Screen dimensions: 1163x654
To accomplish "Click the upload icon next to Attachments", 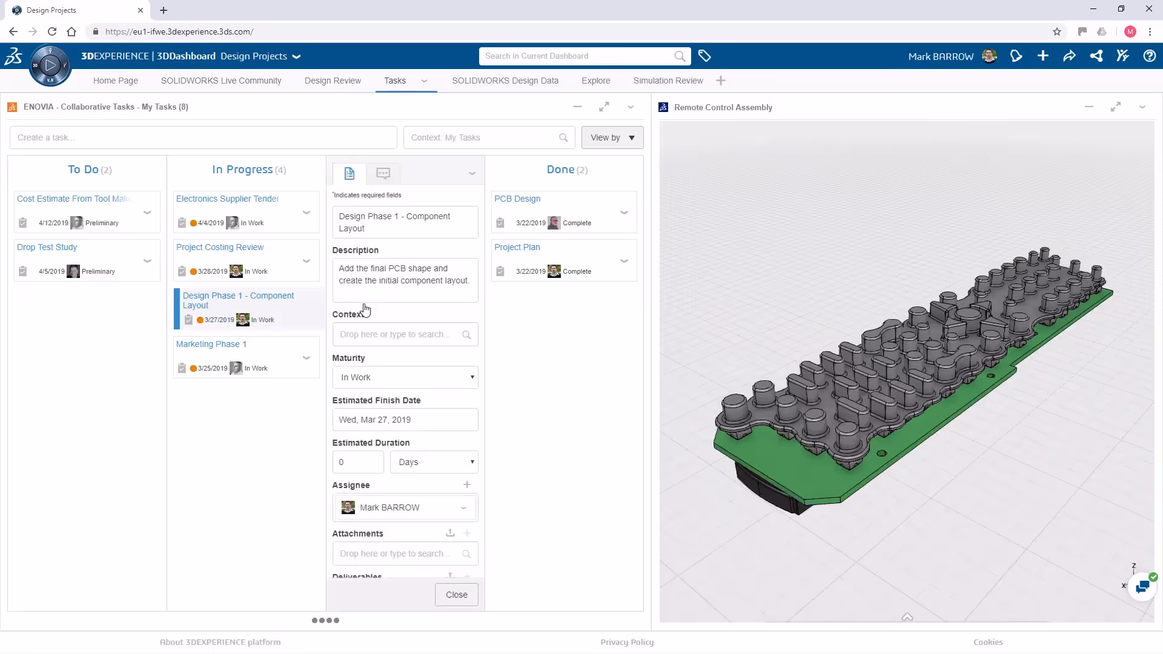I will click(x=450, y=533).
